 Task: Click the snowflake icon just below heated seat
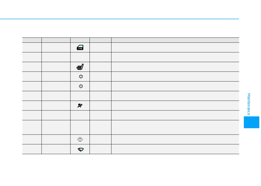pyautogui.click(x=81, y=77)
